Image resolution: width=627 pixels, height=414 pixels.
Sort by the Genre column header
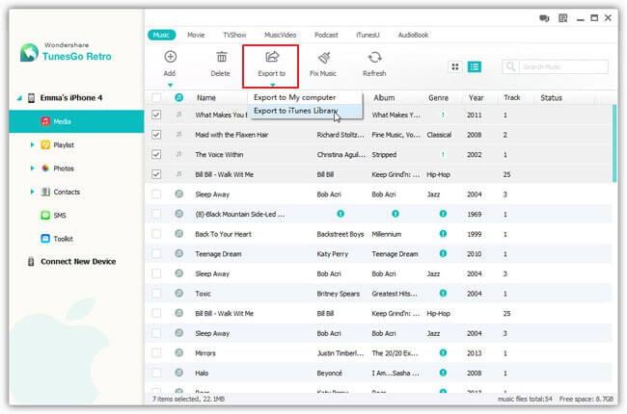click(438, 97)
